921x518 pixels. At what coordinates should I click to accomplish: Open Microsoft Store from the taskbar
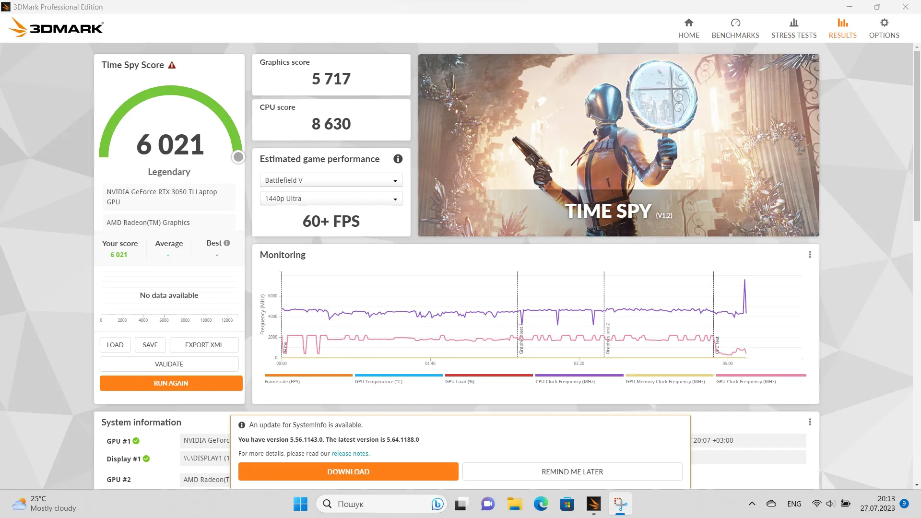(x=567, y=504)
